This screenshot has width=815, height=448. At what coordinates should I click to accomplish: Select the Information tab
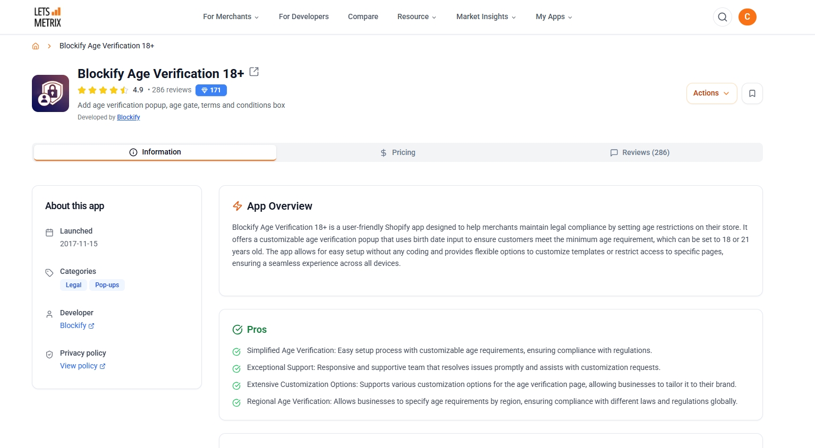click(x=155, y=152)
